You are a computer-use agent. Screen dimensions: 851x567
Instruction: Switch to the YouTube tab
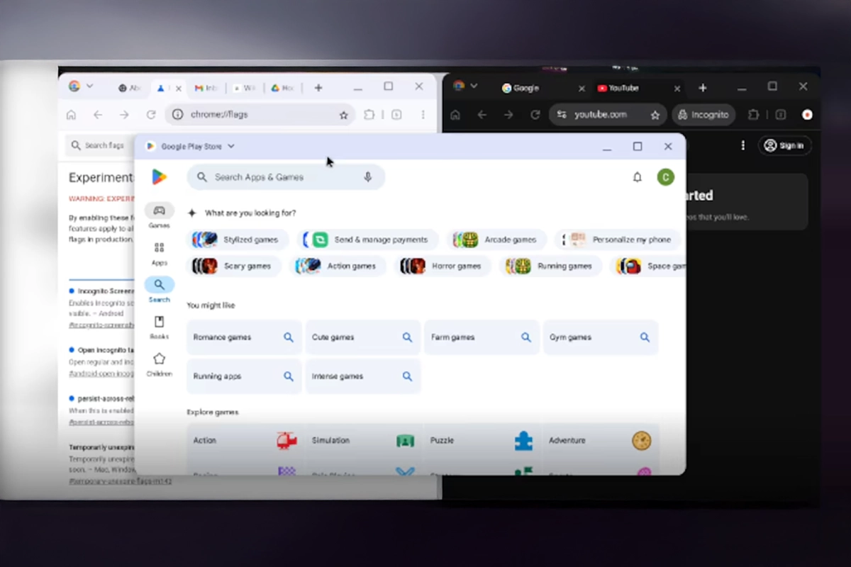click(x=624, y=89)
